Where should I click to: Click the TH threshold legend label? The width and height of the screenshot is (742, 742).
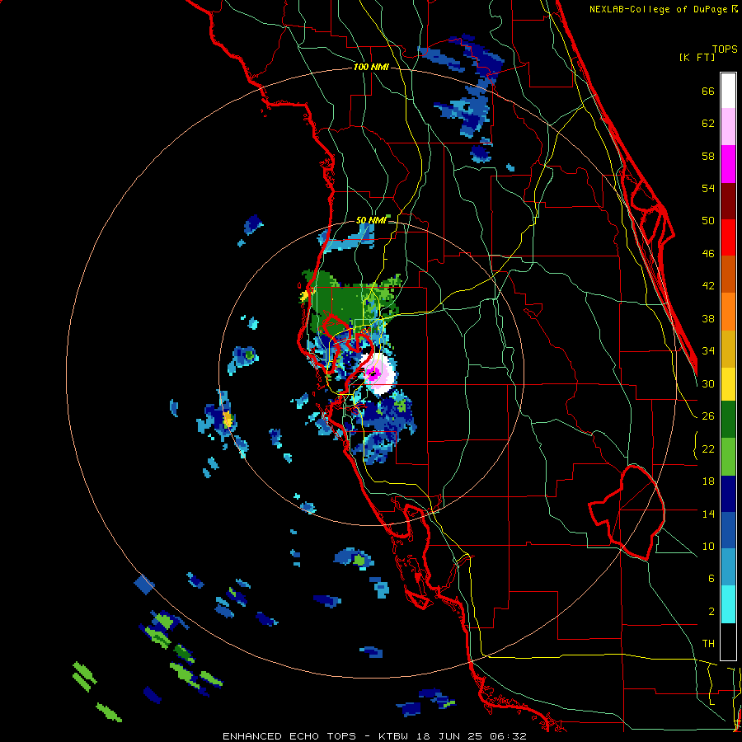point(708,644)
